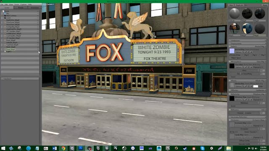Open the normal map texture slot
This screenshot has width=269, height=151.
pyautogui.click(x=232, y=51)
